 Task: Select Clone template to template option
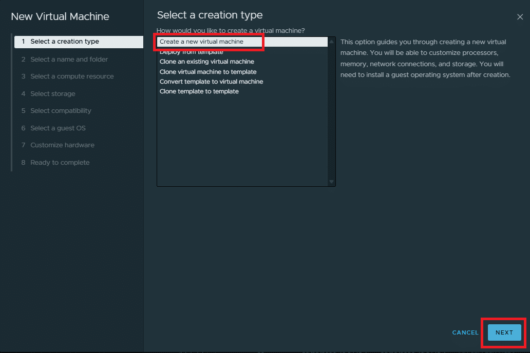(x=199, y=91)
